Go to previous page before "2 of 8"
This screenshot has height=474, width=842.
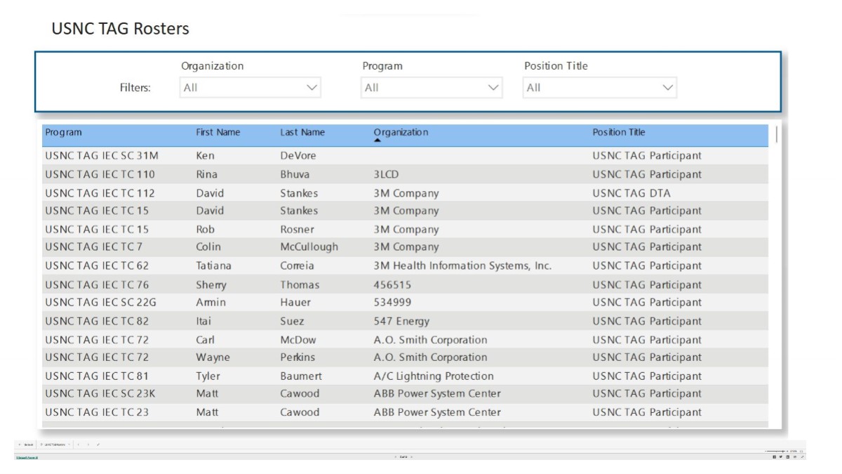pos(395,457)
